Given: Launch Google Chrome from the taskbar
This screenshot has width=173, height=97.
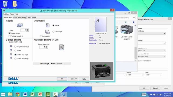Looking at the screenshot, I should (x=18, y=95).
